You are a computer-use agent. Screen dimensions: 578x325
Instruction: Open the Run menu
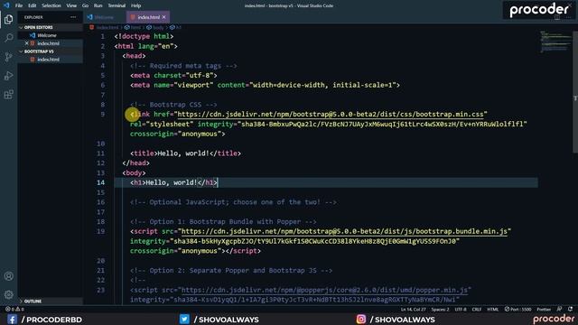tap(98, 5)
